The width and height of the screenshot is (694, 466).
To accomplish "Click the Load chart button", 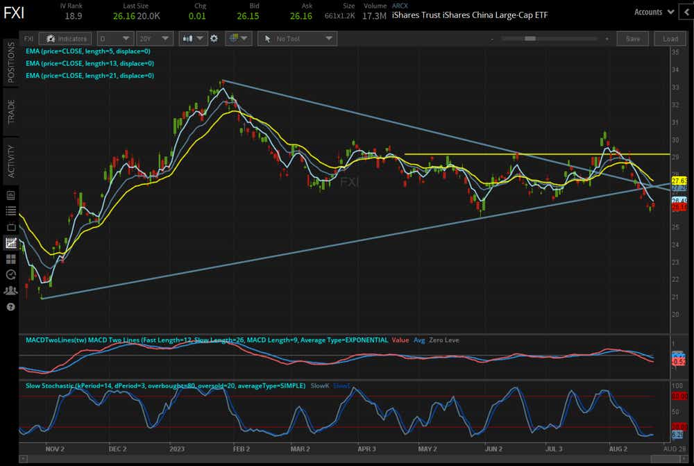I will (670, 39).
